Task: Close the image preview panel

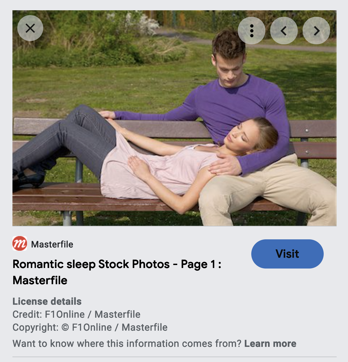Action: pos(30,28)
